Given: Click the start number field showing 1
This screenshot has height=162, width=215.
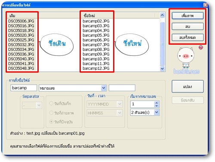Looking at the screenshot, I should pyautogui.click(x=142, y=104).
